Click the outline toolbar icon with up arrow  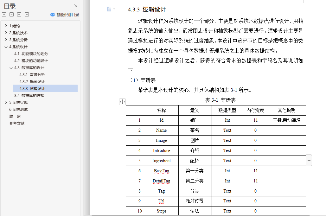12,14
